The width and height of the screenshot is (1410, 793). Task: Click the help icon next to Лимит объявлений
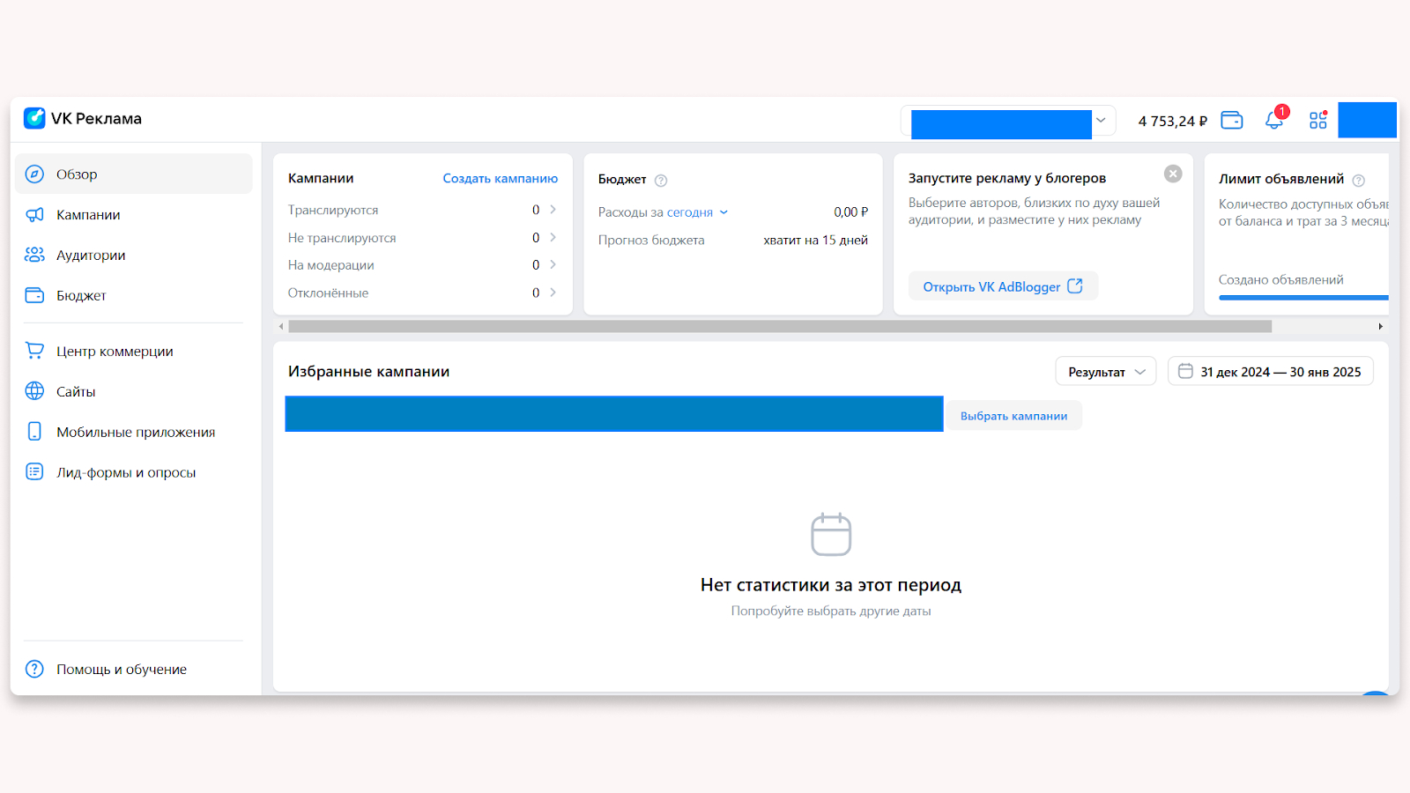[1359, 181]
